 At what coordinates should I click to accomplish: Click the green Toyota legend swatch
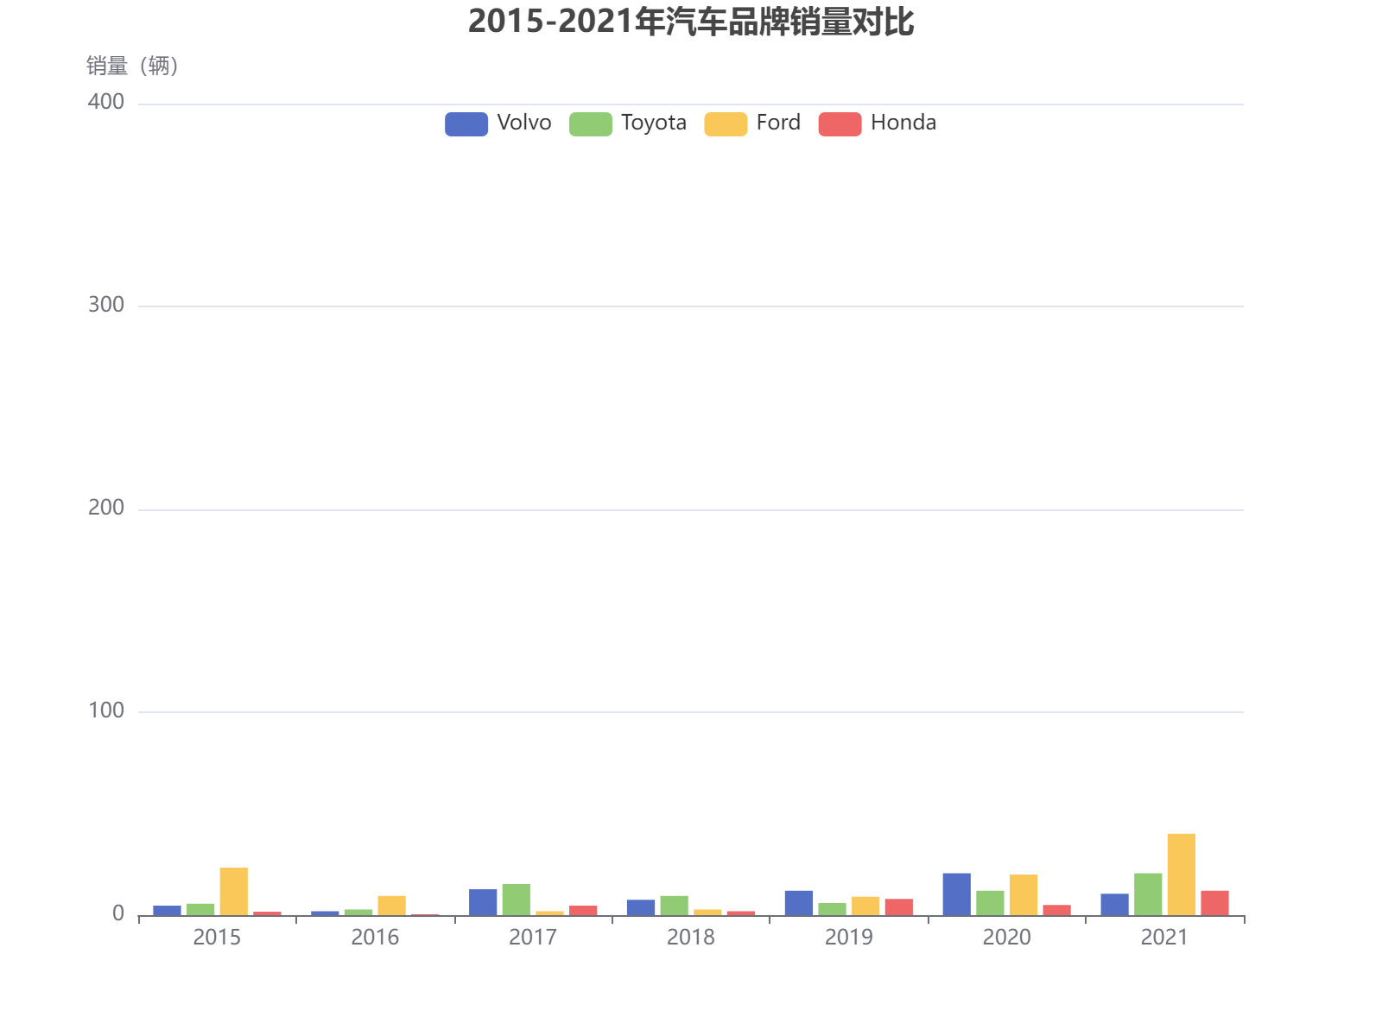coord(591,123)
